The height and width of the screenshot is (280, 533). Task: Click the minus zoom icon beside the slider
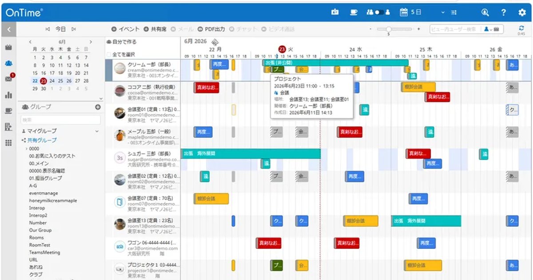370,29
